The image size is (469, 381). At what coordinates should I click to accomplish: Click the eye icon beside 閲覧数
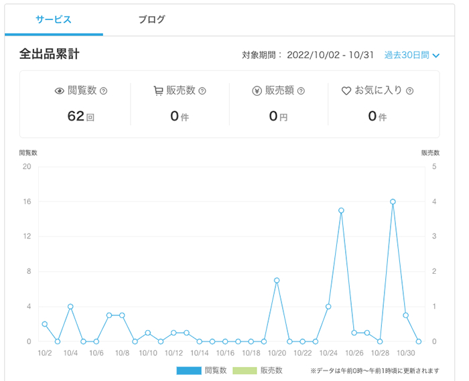pyautogui.click(x=60, y=90)
